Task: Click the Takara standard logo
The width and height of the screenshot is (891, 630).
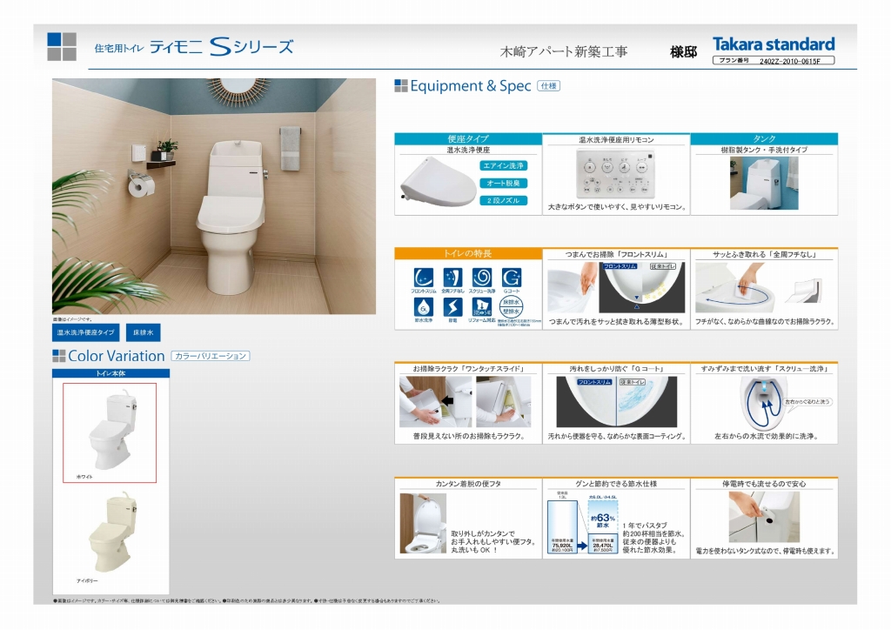Action: (773, 44)
